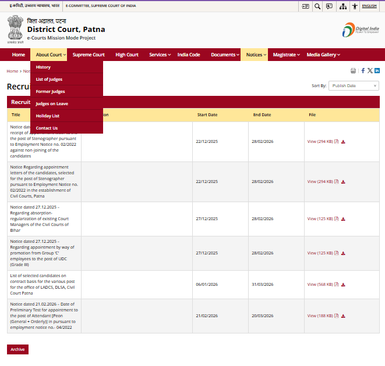Image resolution: width=385 pixels, height=366 pixels.
Task: Expand the Media Gallery menu
Action: point(323,55)
